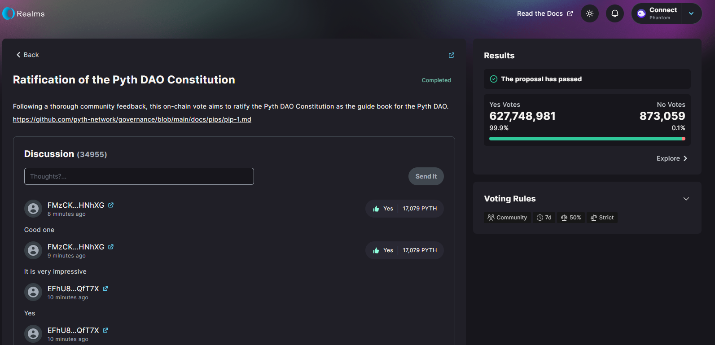The height and width of the screenshot is (345, 715).
Task: Click the Strict vote tipping tag
Action: click(x=602, y=218)
